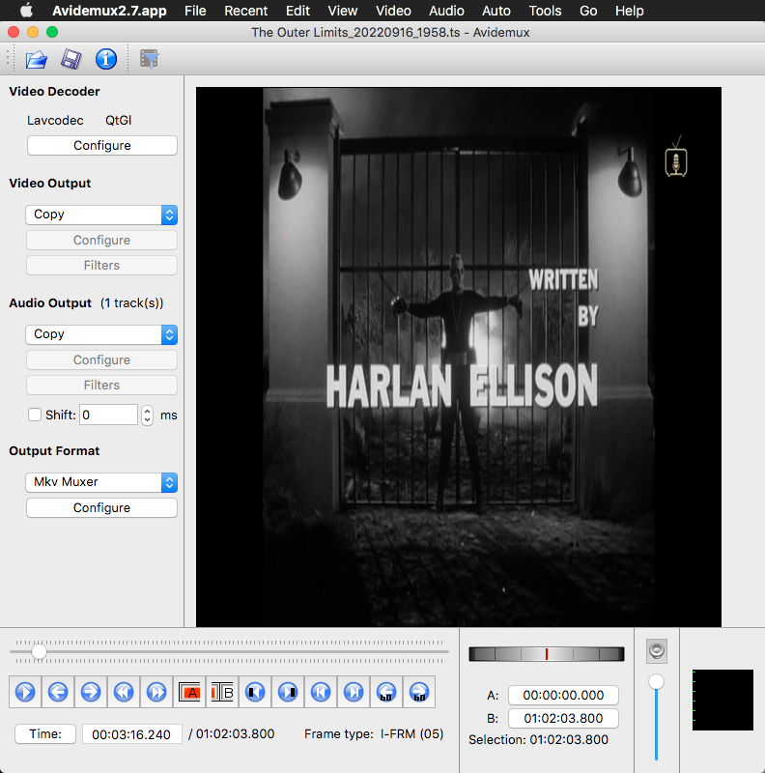
Task: Enable the audio Shift checkbox
Action: tap(35, 415)
